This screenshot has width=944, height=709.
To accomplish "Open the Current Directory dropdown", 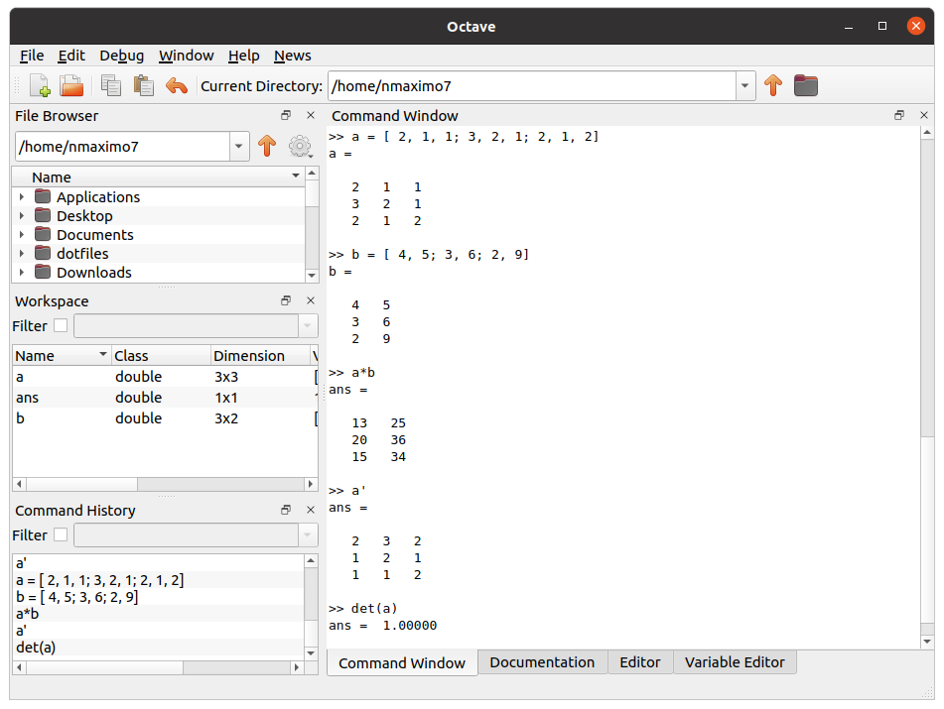I will coord(744,86).
